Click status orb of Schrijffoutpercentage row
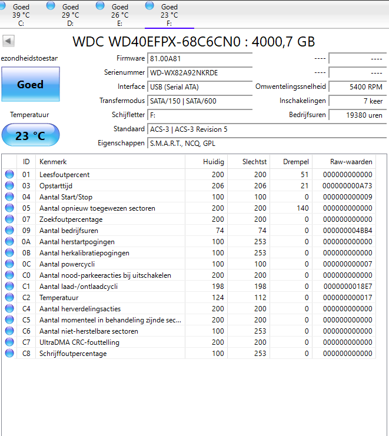The image size is (389, 436). pyautogui.click(x=9, y=353)
